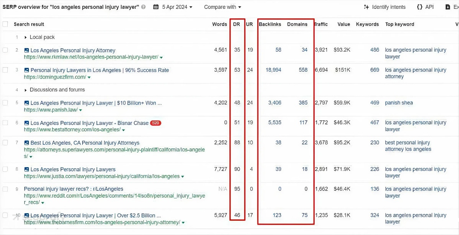Sort by the Traffic column header
The height and width of the screenshot is (235, 459).
click(x=321, y=24)
